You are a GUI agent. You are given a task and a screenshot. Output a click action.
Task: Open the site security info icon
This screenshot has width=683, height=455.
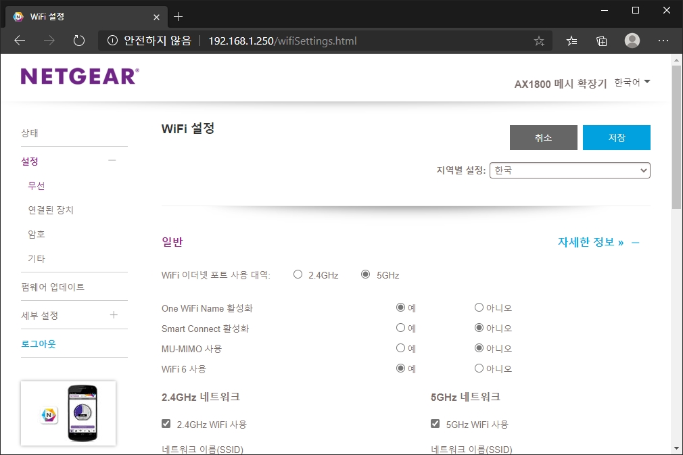pos(112,41)
